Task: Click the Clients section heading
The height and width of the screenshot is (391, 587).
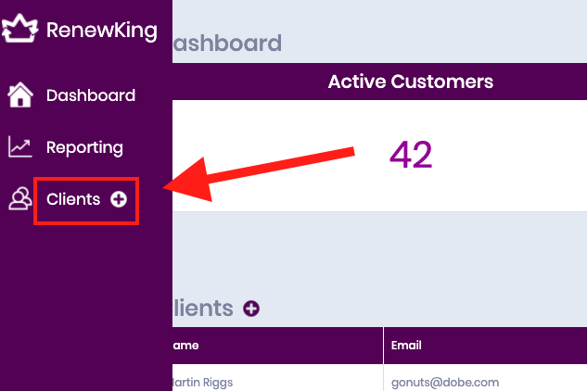Action: tap(202, 309)
